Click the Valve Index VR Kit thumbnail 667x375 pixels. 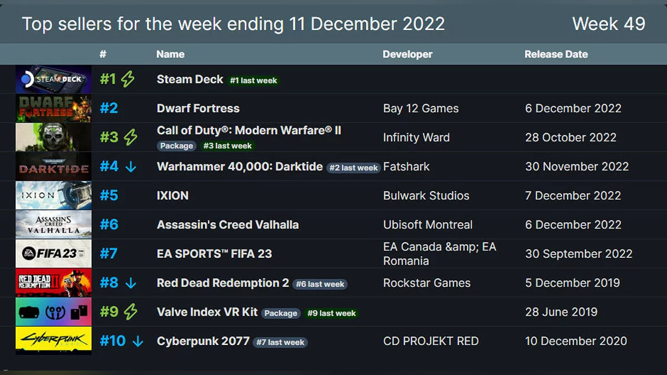(x=53, y=312)
